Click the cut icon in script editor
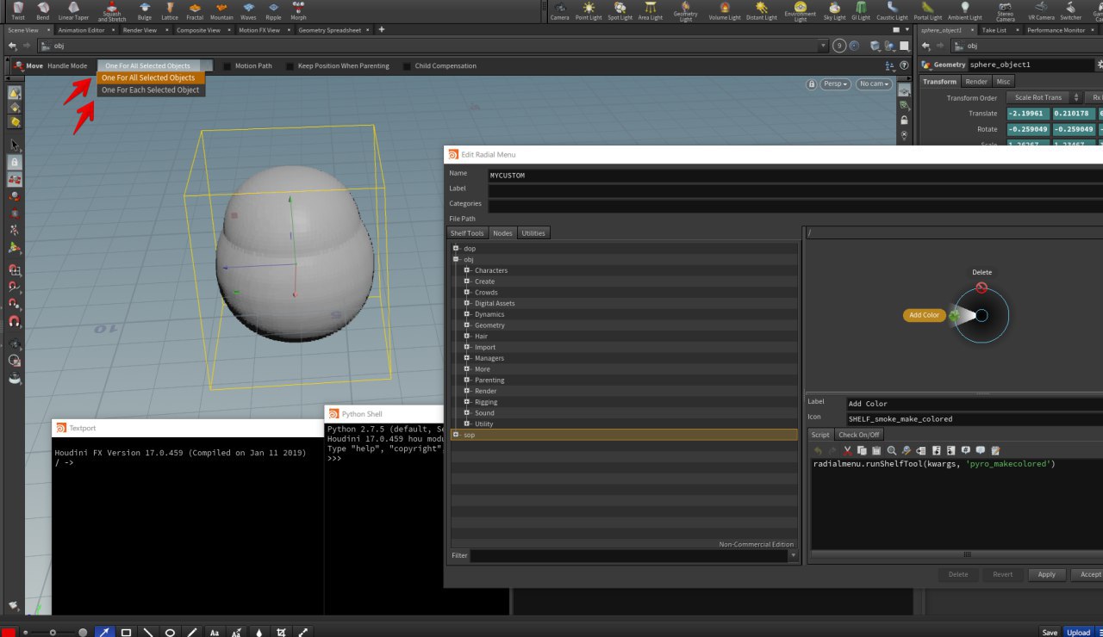 point(848,450)
